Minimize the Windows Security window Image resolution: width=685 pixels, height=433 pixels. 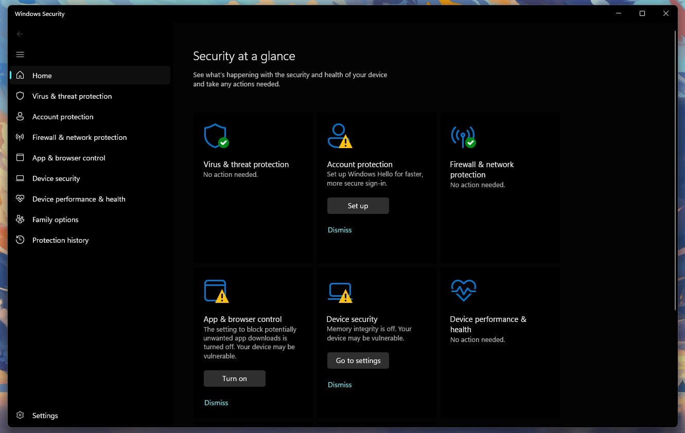click(x=619, y=14)
